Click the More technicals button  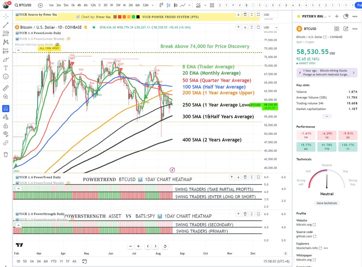(327, 203)
